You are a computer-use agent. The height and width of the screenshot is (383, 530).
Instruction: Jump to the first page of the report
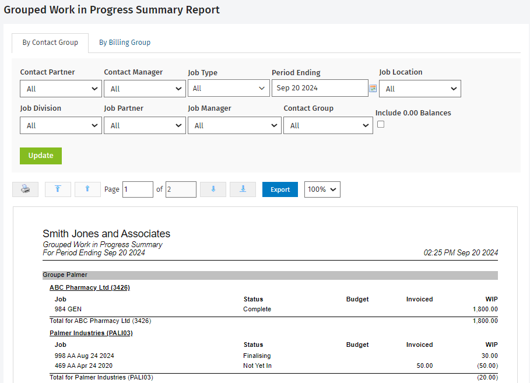click(x=58, y=189)
